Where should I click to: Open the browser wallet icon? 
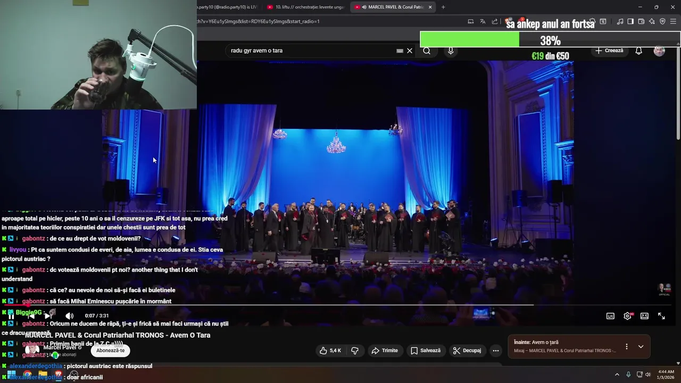coord(641,21)
